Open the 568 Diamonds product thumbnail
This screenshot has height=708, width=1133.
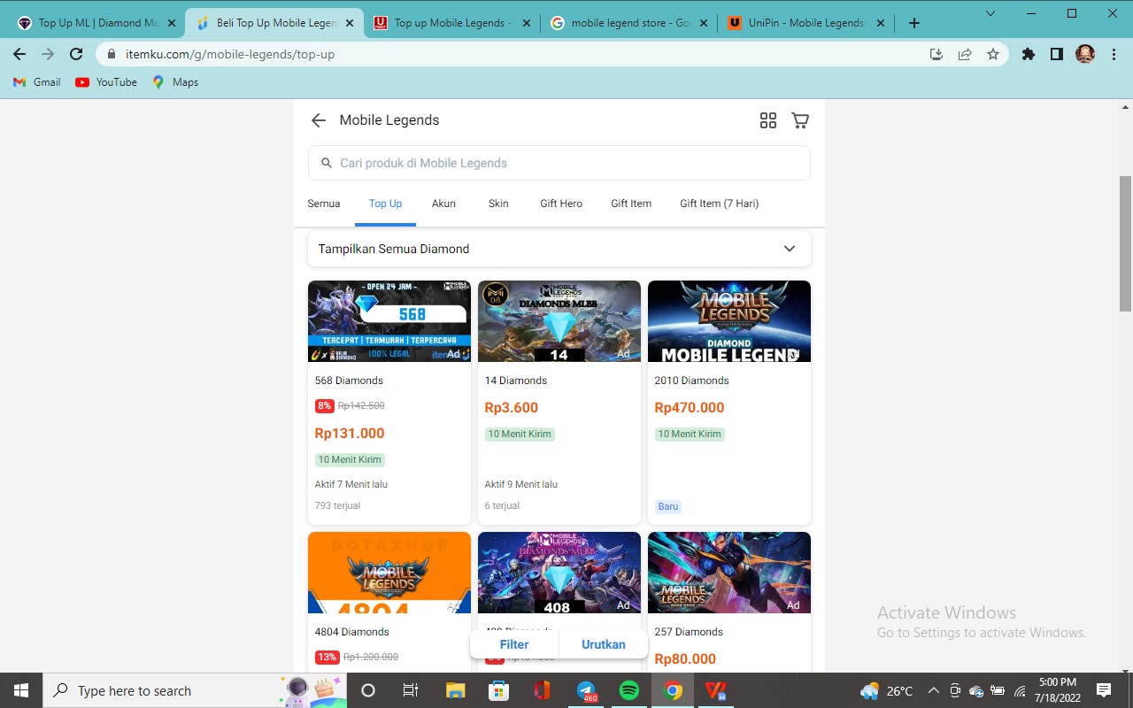tap(389, 321)
